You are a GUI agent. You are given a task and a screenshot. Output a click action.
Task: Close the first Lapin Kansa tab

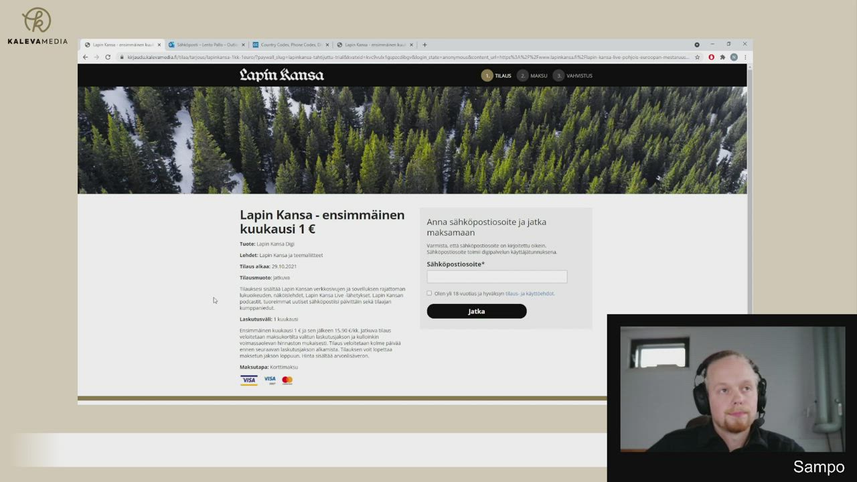click(x=159, y=45)
